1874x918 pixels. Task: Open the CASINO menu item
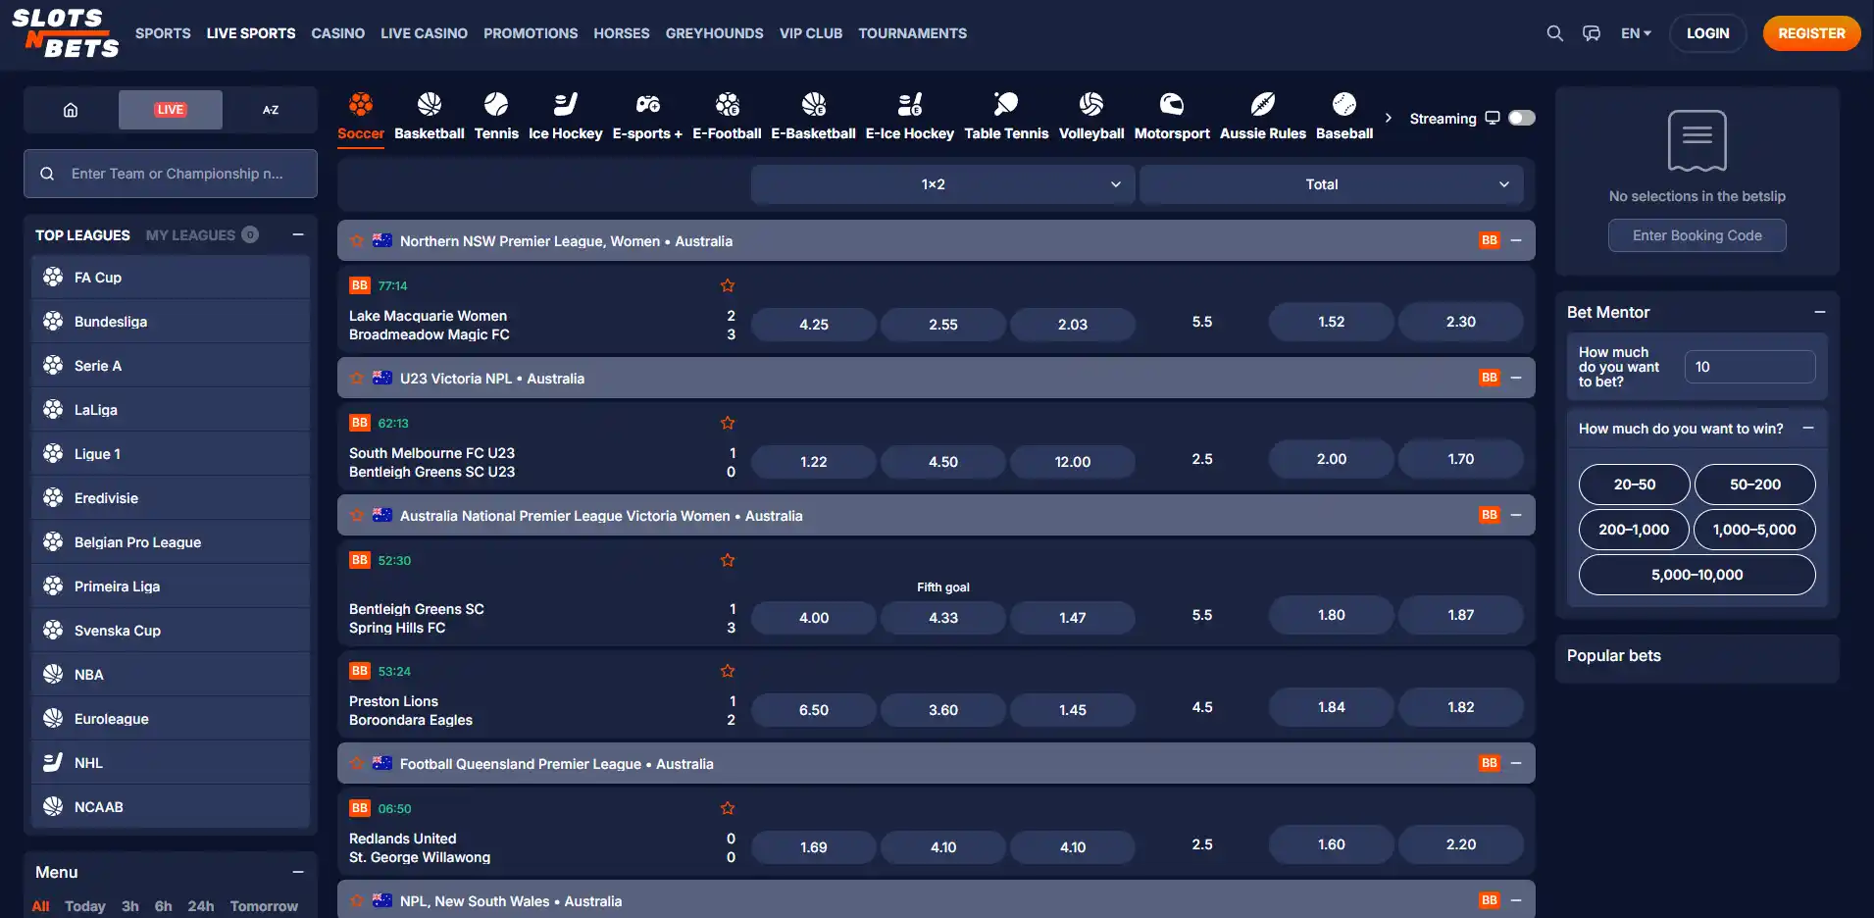pyautogui.click(x=338, y=33)
